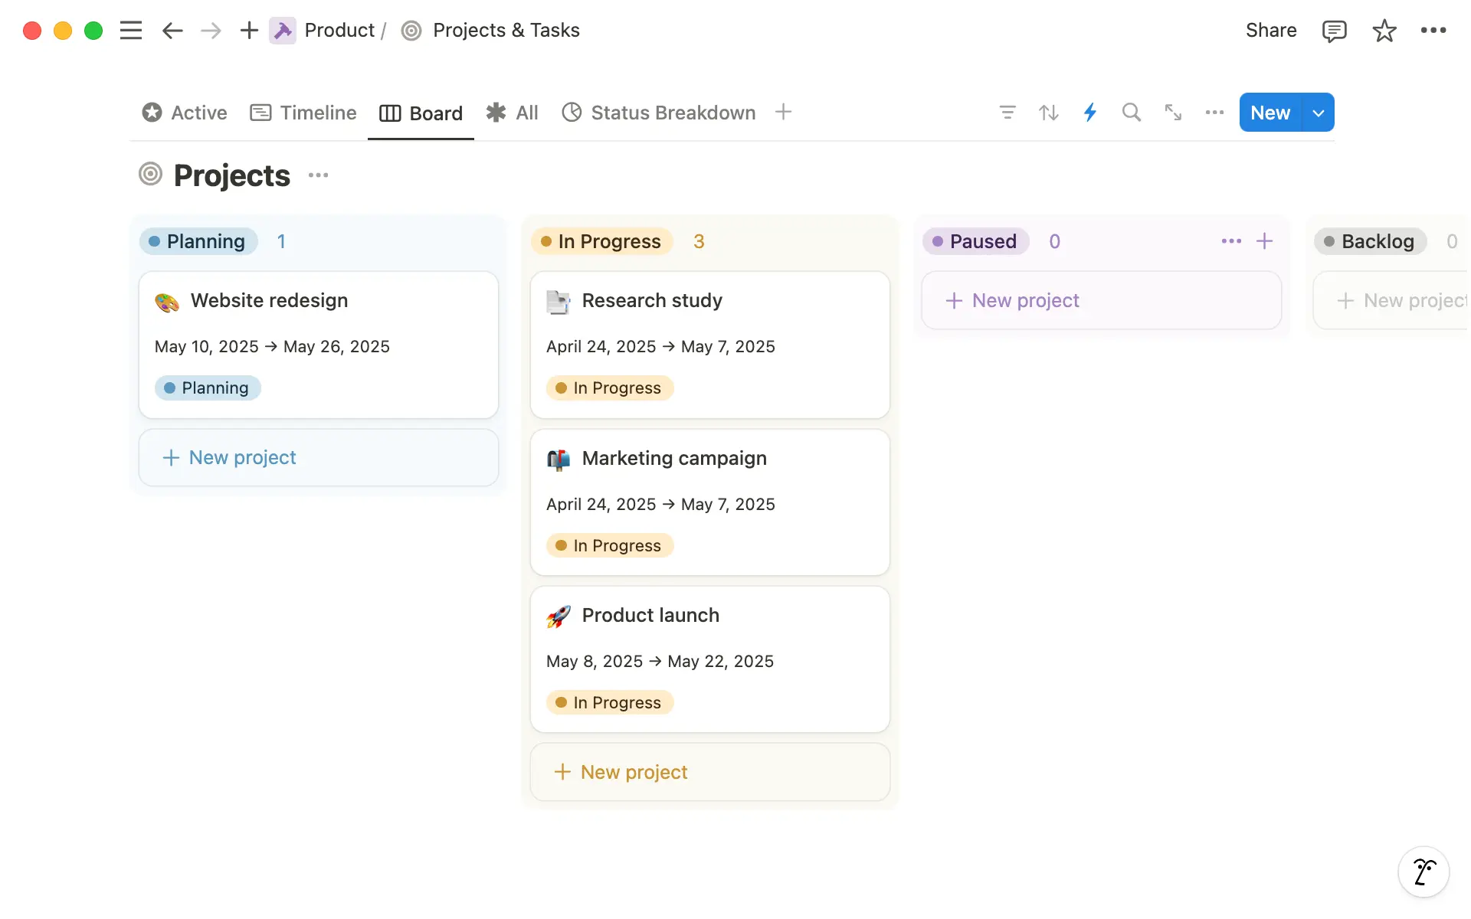Screen dimensions: 1471x919
Task: Create a new page with the plus icon
Action: [249, 30]
